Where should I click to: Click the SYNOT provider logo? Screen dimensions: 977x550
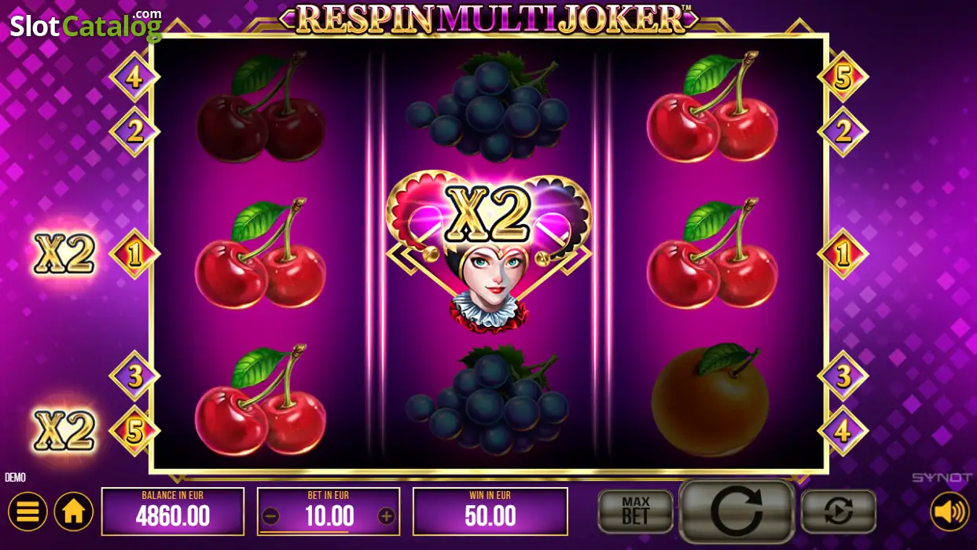942,478
